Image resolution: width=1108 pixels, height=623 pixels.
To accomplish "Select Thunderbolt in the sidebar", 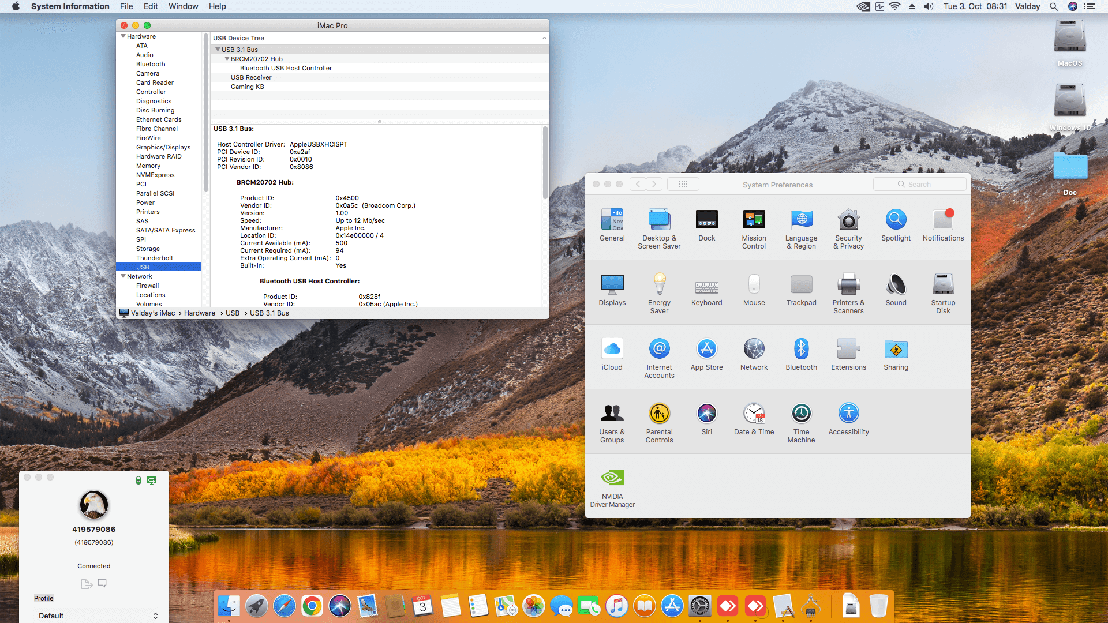I will [155, 258].
